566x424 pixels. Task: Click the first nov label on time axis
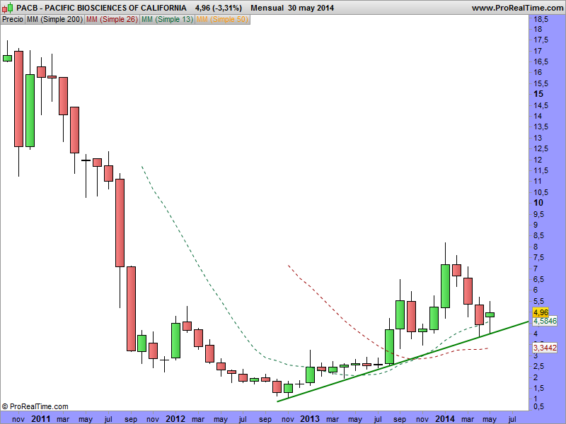coord(18,419)
